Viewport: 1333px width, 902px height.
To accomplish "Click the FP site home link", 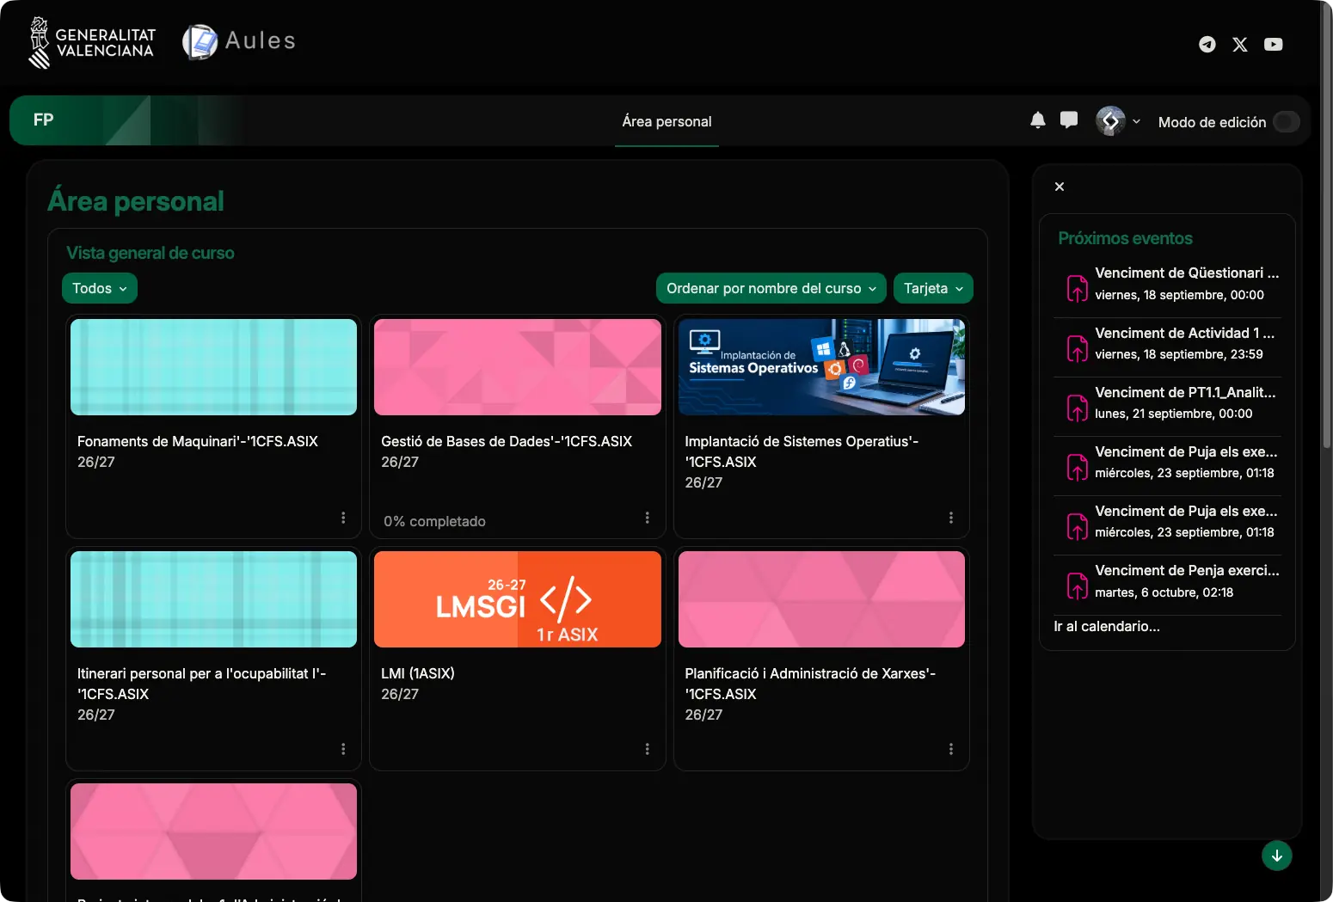I will coord(43,120).
